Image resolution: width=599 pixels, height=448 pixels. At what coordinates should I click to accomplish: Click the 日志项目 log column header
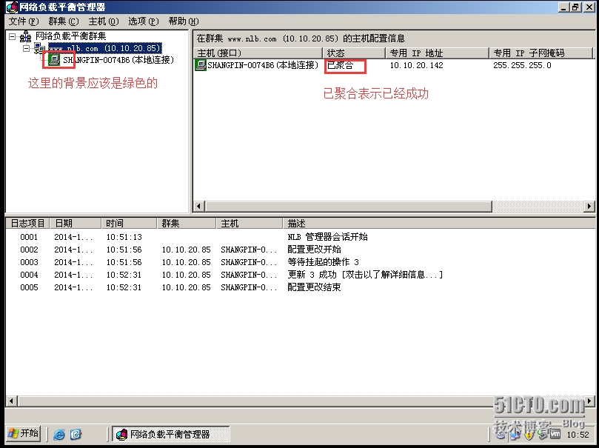click(28, 224)
